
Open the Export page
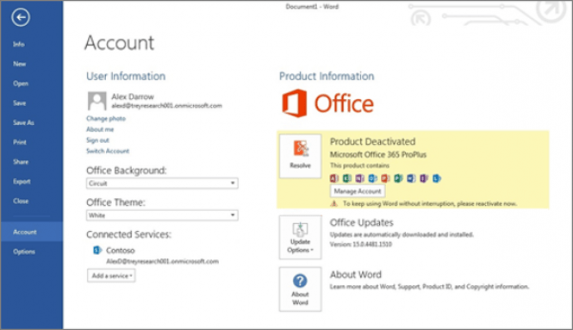[22, 181]
